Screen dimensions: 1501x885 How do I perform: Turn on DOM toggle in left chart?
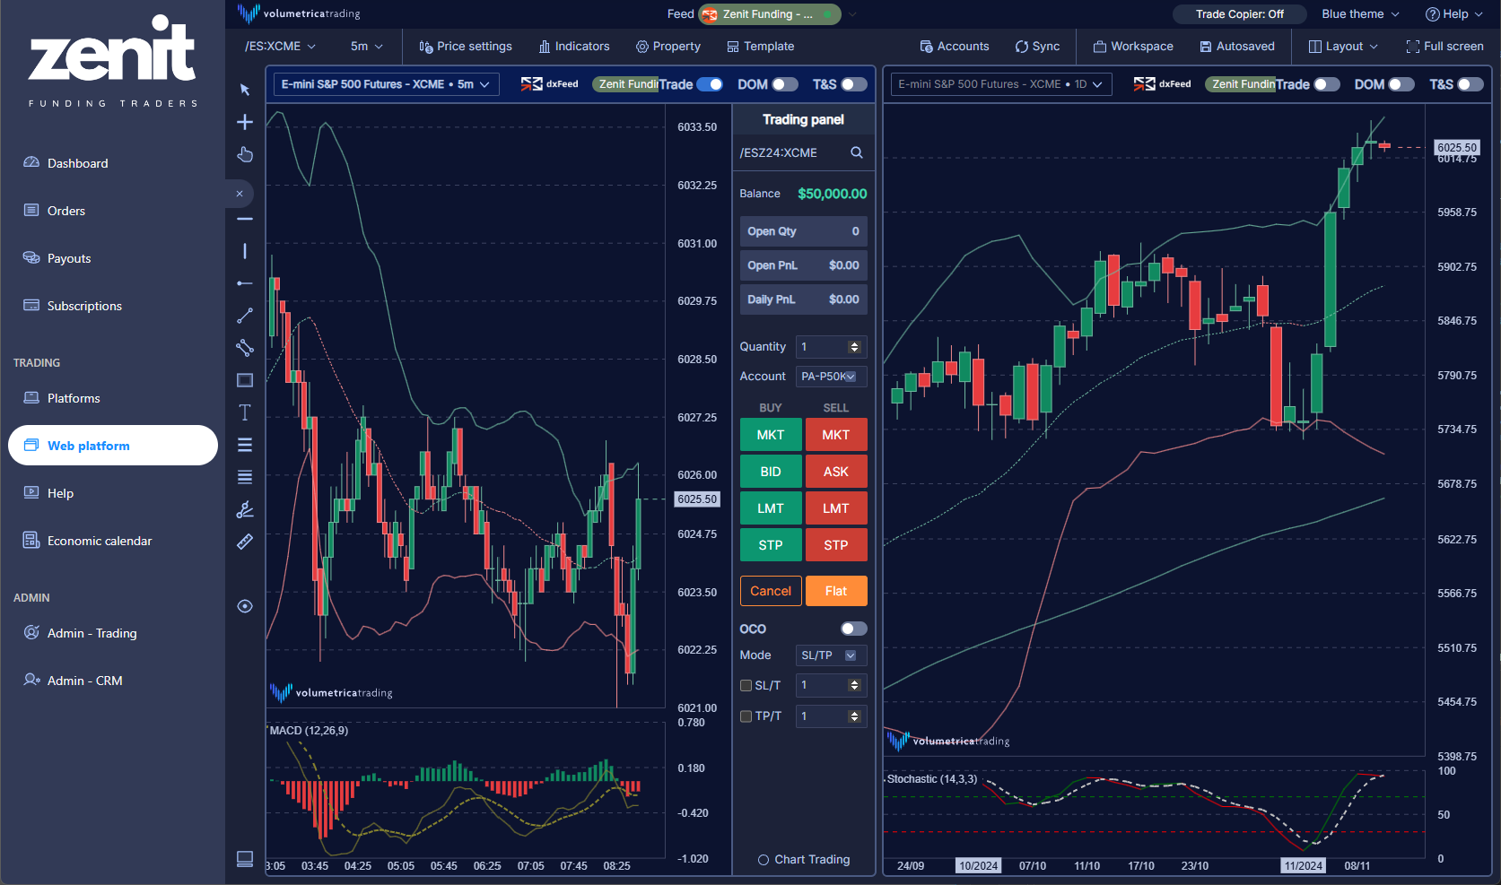click(784, 84)
